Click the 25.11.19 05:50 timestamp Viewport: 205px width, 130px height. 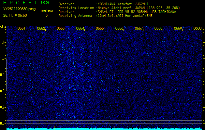[15, 15]
